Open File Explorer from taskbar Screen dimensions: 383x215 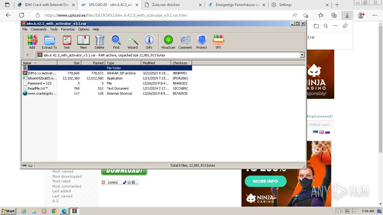click(x=34, y=211)
